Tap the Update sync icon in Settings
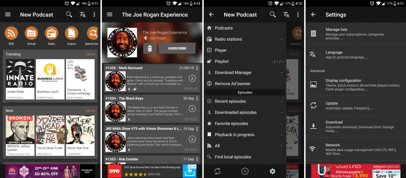The width and height of the screenshot is (406, 178). coord(313,105)
